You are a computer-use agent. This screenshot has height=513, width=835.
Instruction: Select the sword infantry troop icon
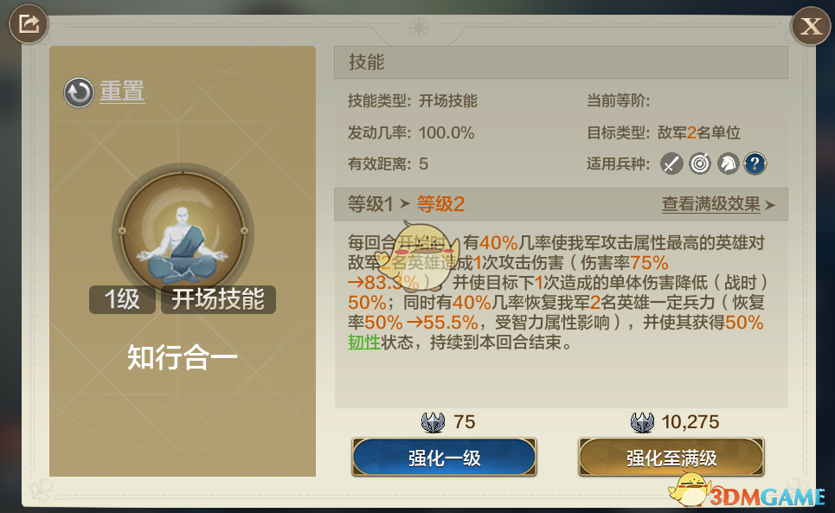coord(671,164)
